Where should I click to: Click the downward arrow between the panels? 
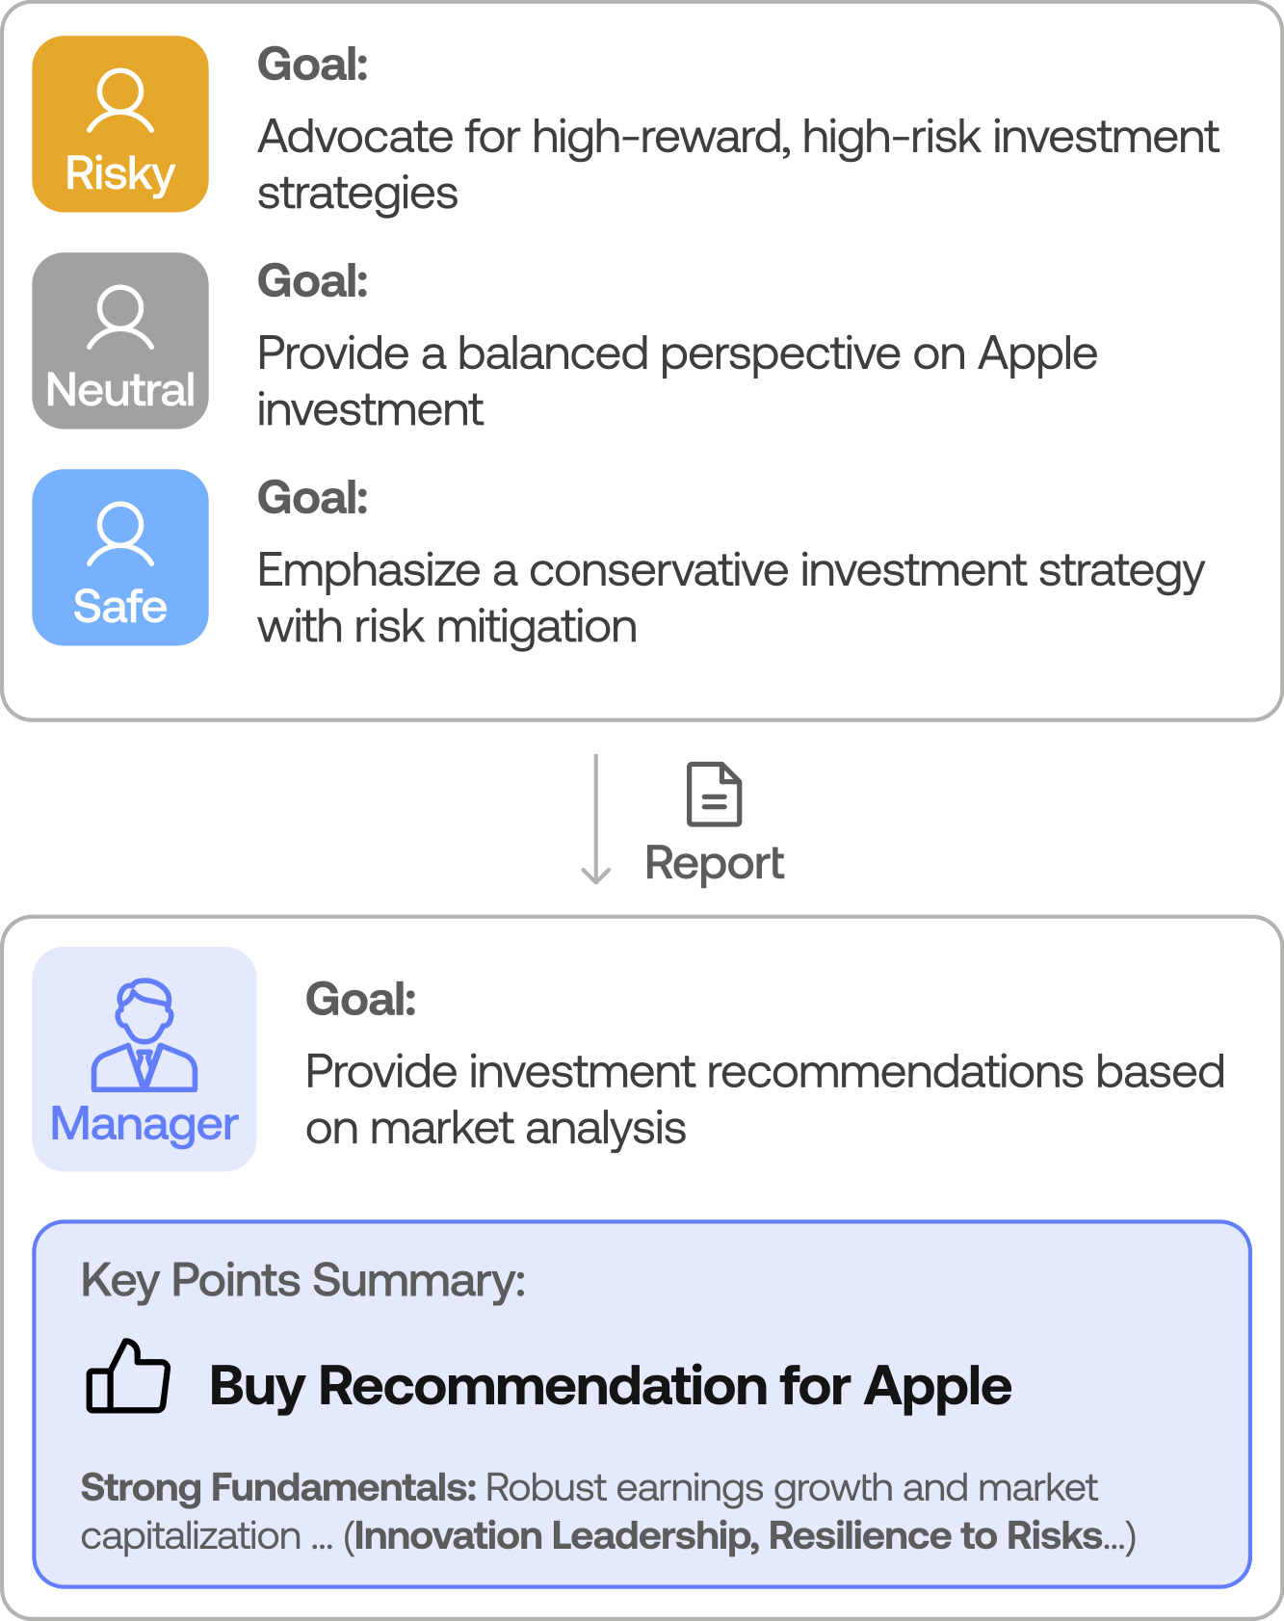(596, 820)
